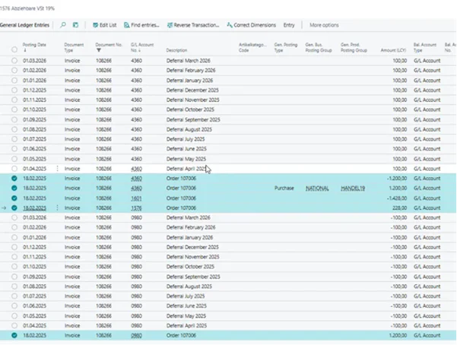Click amount -1.428,00 cell

pyautogui.click(x=397, y=198)
